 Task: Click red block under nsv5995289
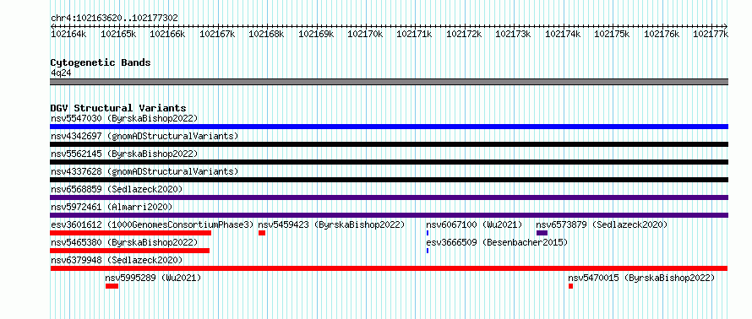coord(112,286)
